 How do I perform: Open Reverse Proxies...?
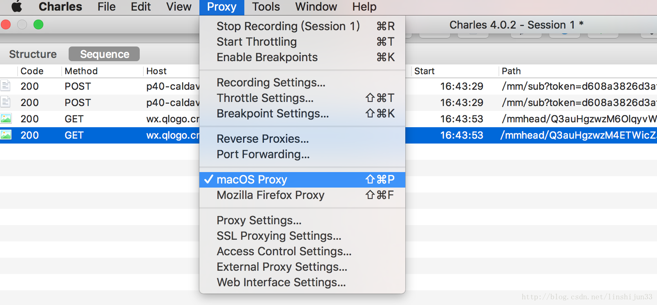coord(302,139)
